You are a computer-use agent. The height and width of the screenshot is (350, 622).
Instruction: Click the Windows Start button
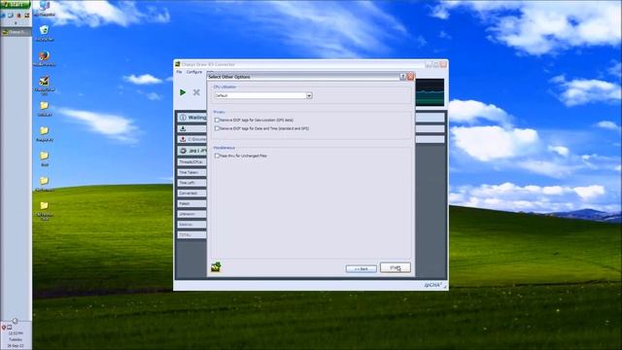click(x=16, y=4)
